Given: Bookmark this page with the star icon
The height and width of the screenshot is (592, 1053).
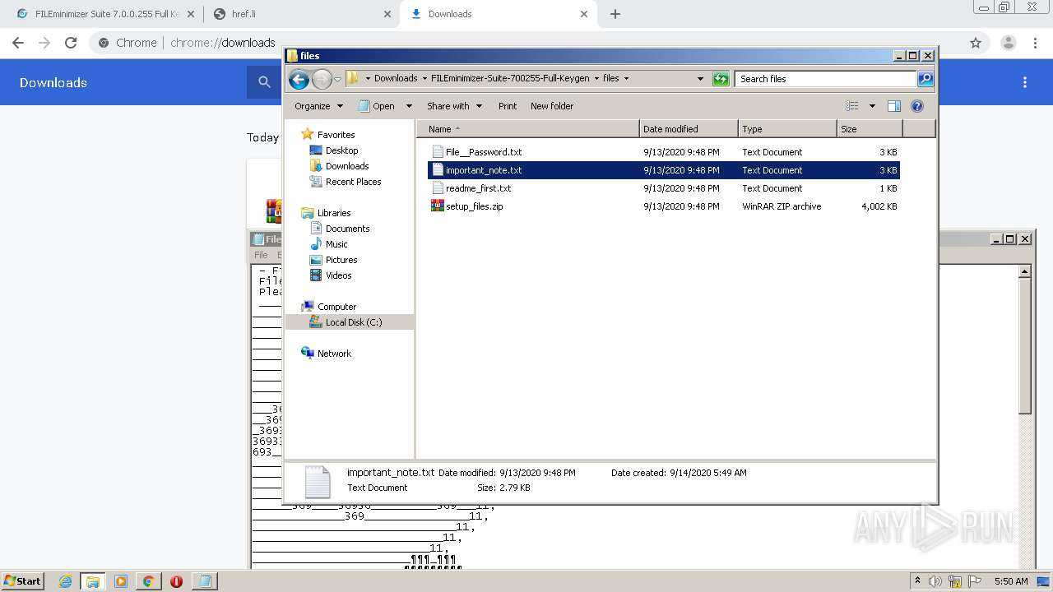Looking at the screenshot, I should tap(976, 43).
